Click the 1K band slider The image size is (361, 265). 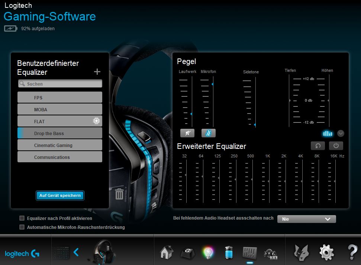pyautogui.click(x=268, y=181)
